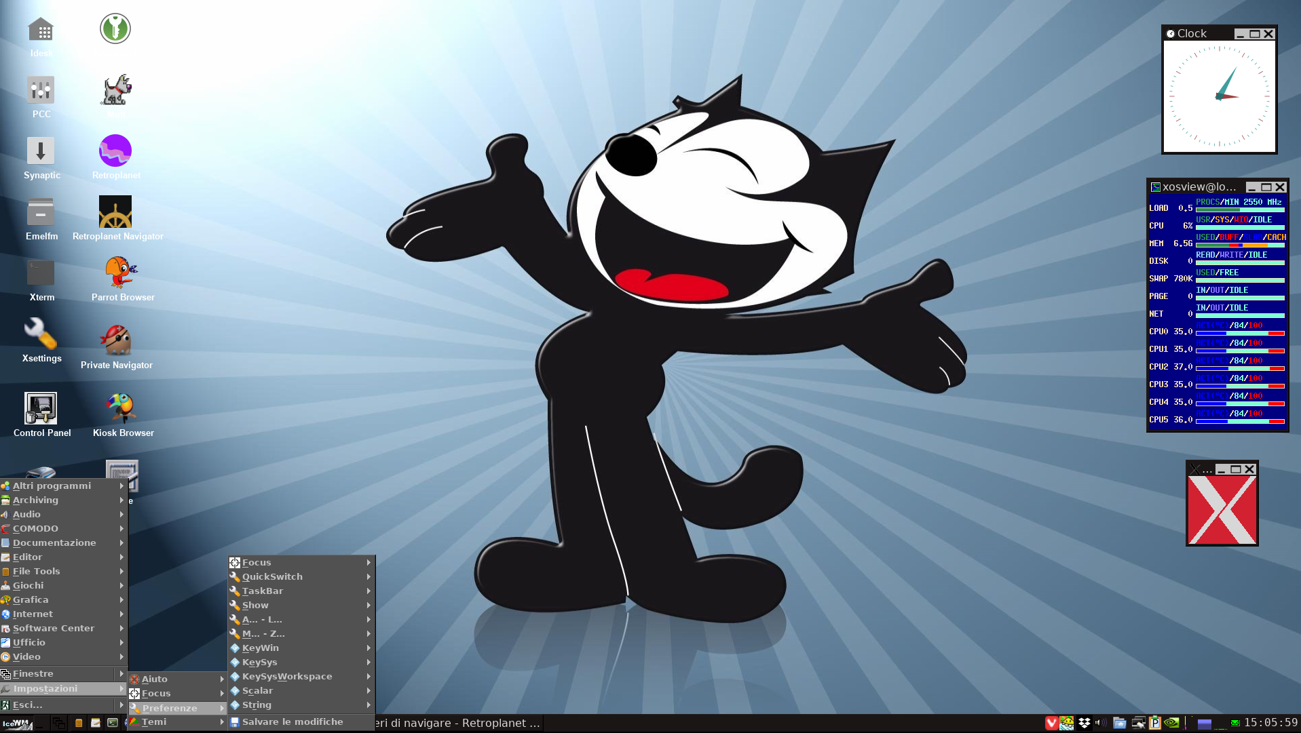Launch the terminal from the taskbar
1301x733 pixels.
113,723
